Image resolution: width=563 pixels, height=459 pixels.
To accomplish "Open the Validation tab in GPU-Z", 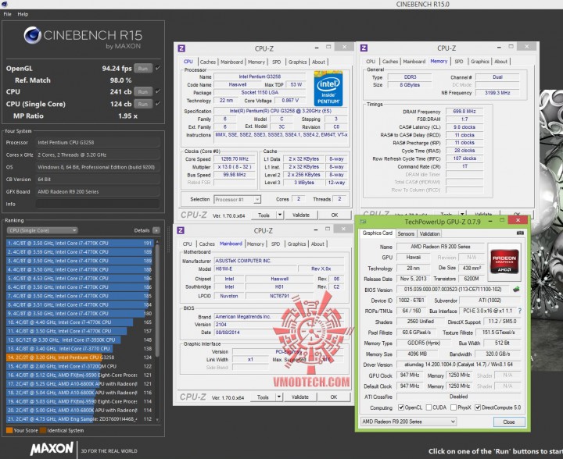I will [429, 233].
